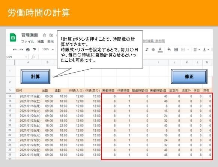Open the text color picker
This screenshot has height=167, width=218.
160,50
